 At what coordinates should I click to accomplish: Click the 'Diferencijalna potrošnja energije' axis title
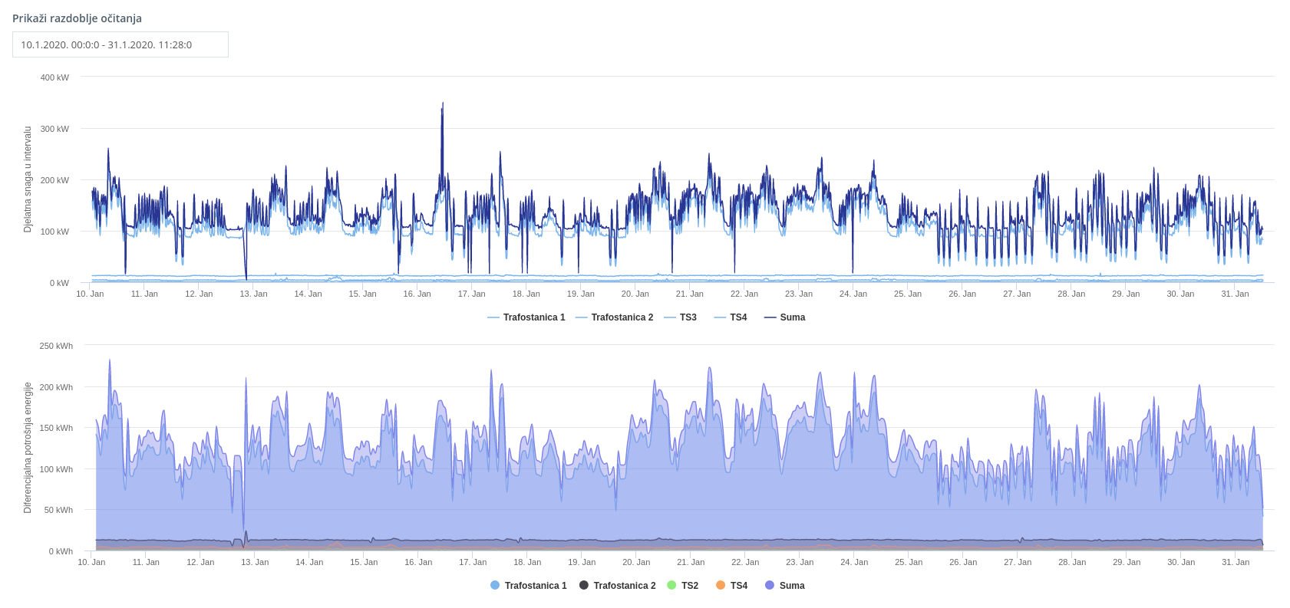pos(28,448)
